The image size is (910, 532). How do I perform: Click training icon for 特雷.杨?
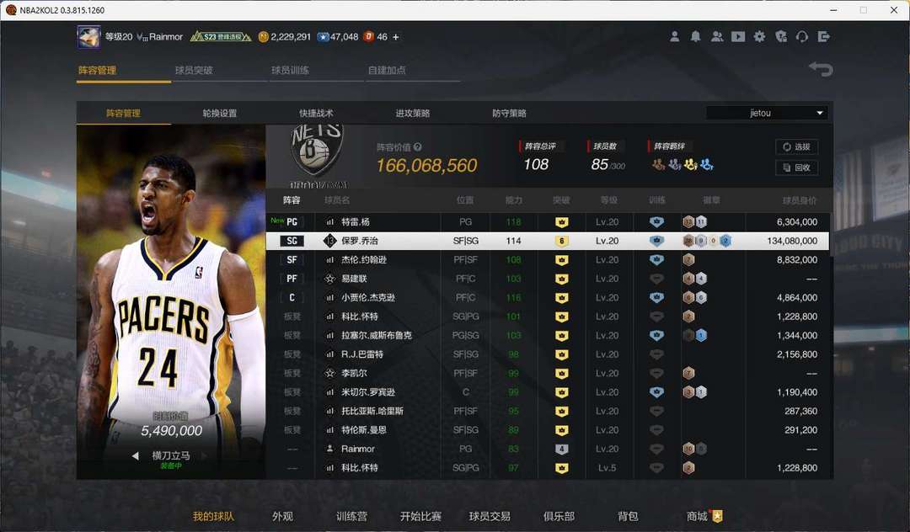tap(656, 222)
